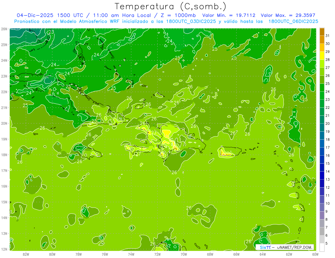Pick the light gray colorbar segment between 5 and 6
This screenshot has width=335, height=258.
(x=322, y=239)
